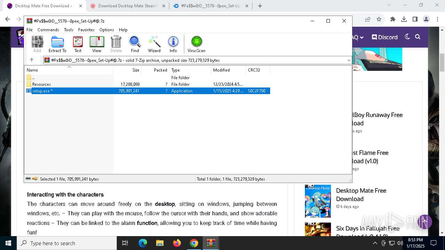
Task: Sort by Type column header
Action: pos(190,70)
